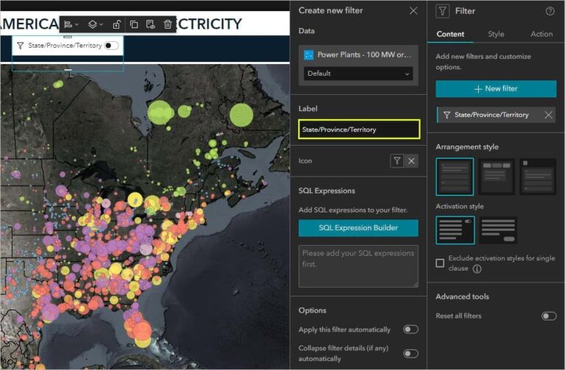Toggle Reset all filters switch
Viewport: 565px width, 370px height.
[x=549, y=316]
